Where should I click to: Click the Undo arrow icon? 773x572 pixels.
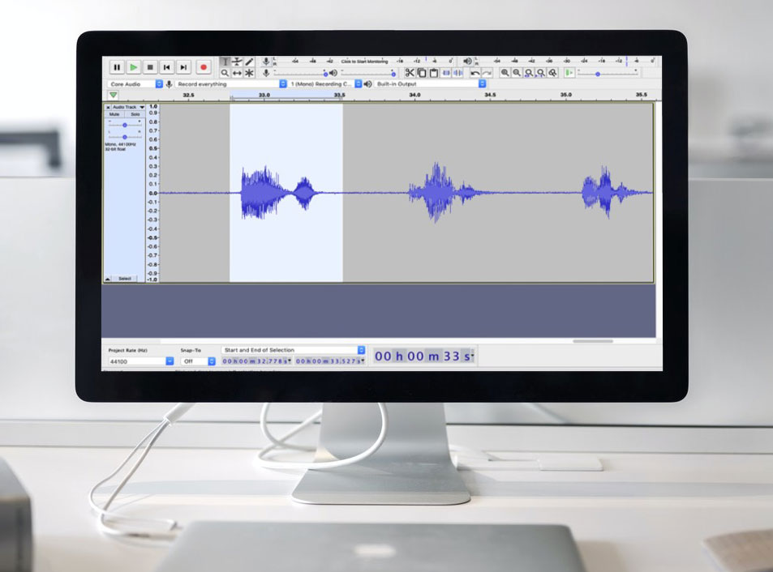[475, 73]
